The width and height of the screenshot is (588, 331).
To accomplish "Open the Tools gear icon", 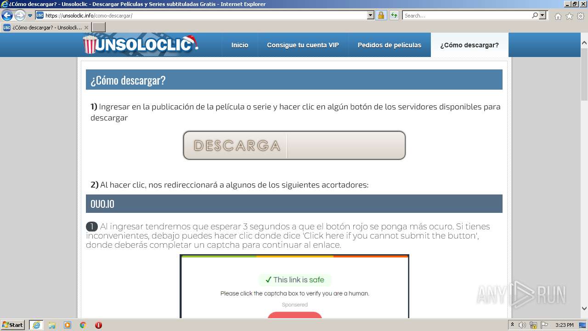I will [580, 16].
